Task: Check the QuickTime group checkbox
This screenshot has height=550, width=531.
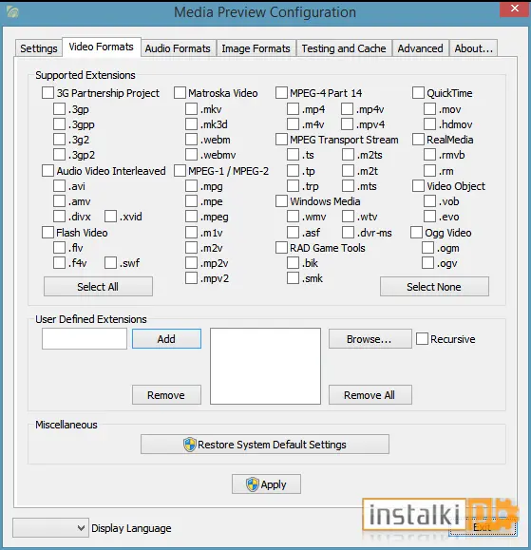Action: 418,93
